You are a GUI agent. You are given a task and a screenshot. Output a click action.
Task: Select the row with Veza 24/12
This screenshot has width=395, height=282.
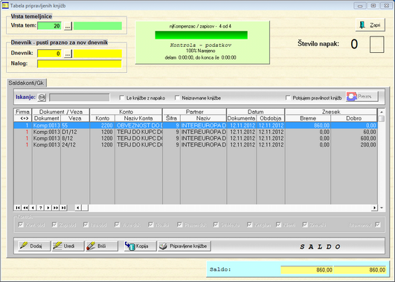pyautogui.click(x=196, y=145)
